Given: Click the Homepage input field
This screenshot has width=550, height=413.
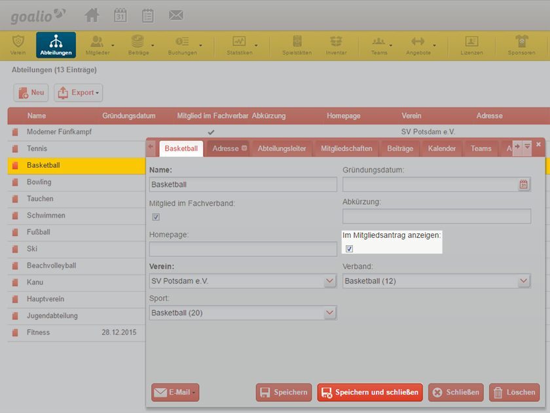Looking at the screenshot, I should [243, 249].
